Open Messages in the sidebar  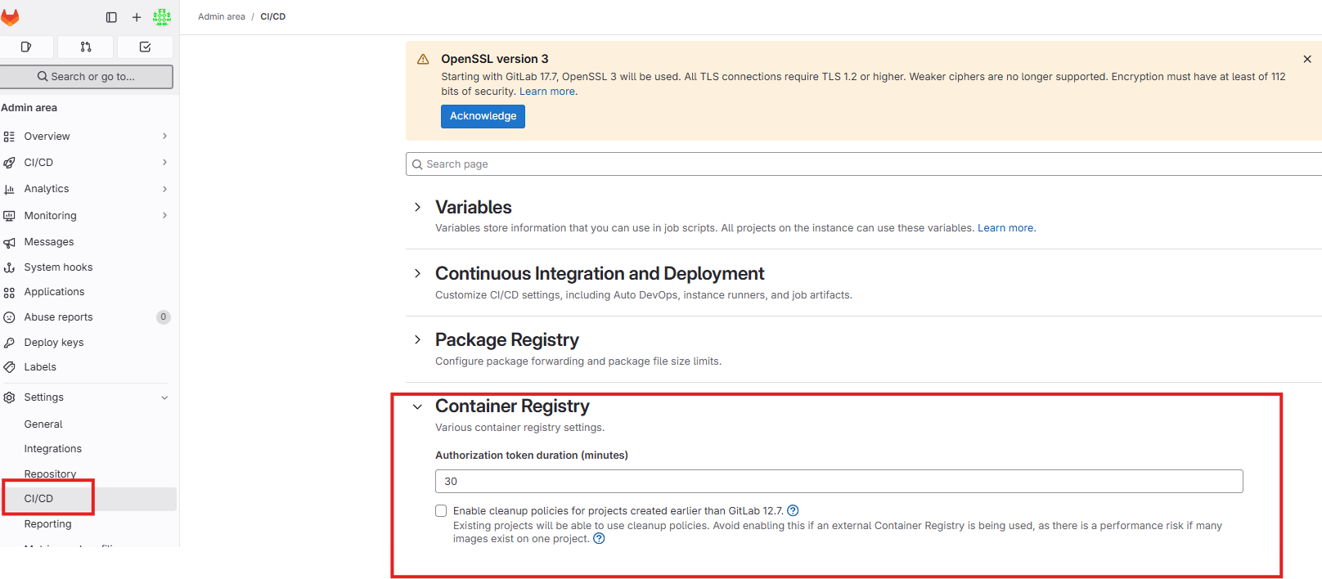tap(48, 242)
